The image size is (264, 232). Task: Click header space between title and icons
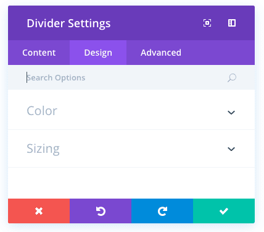[156, 23]
